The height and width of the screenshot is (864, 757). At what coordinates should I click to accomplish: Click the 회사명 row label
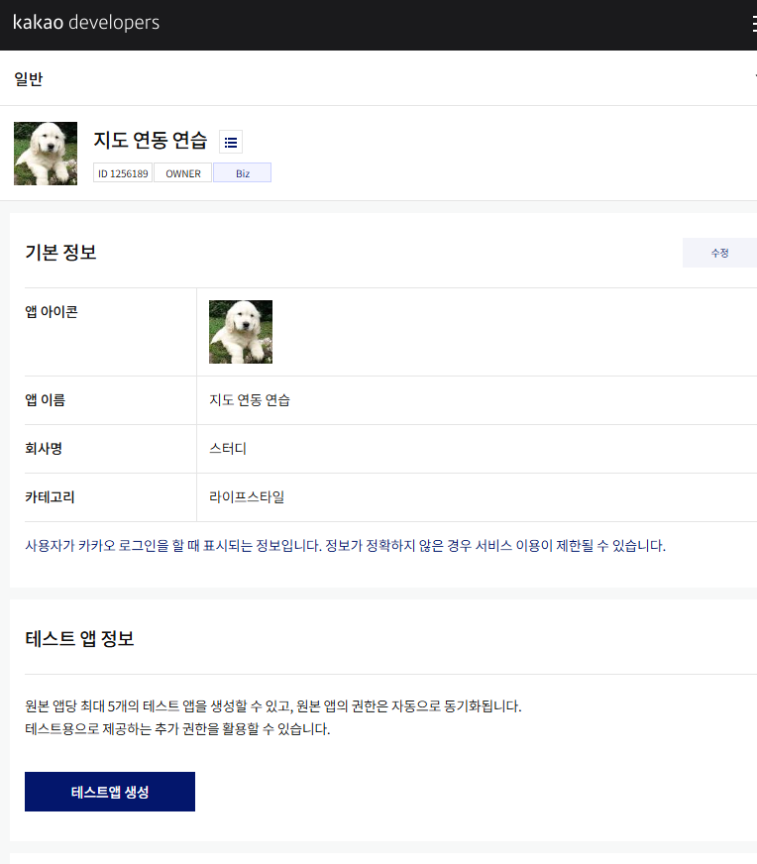pyautogui.click(x=44, y=449)
